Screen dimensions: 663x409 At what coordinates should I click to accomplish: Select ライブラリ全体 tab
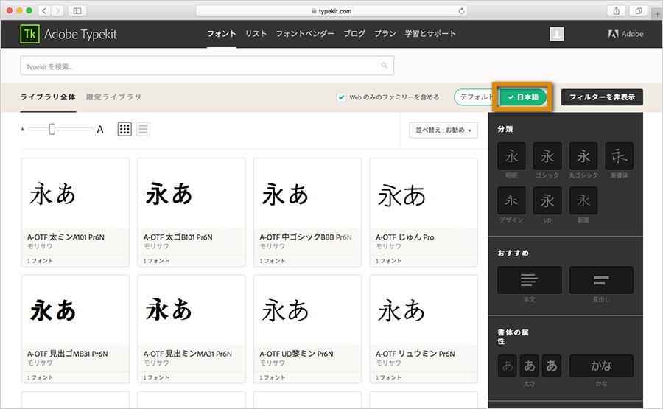(x=48, y=97)
